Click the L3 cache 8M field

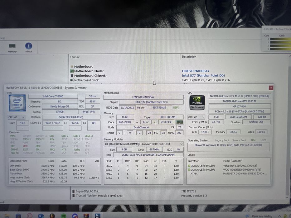[94, 125]
